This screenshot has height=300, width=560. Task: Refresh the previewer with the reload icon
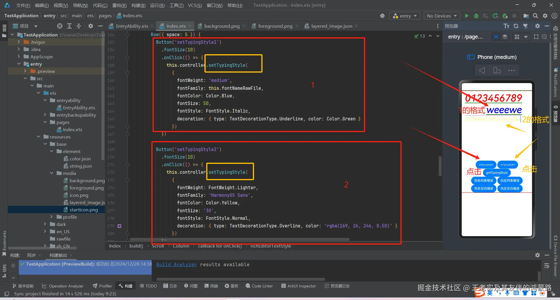pyautogui.click(x=516, y=26)
